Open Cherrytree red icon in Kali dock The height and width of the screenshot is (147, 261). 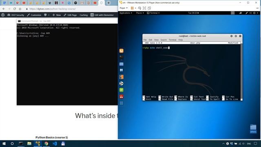point(122,96)
